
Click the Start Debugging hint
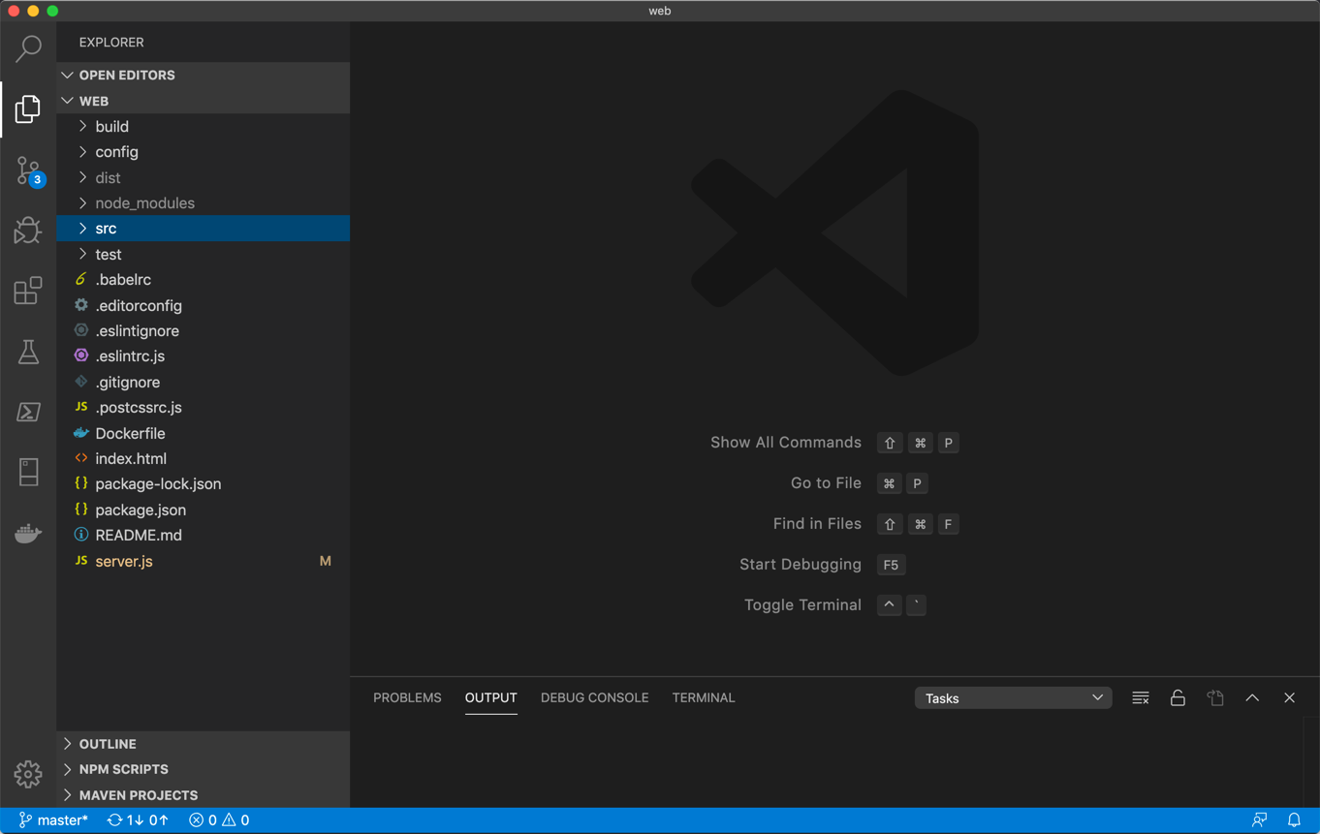(x=801, y=564)
